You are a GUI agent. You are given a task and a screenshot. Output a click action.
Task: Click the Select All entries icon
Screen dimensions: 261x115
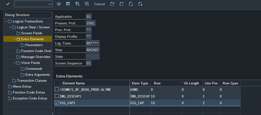pos(68,4)
